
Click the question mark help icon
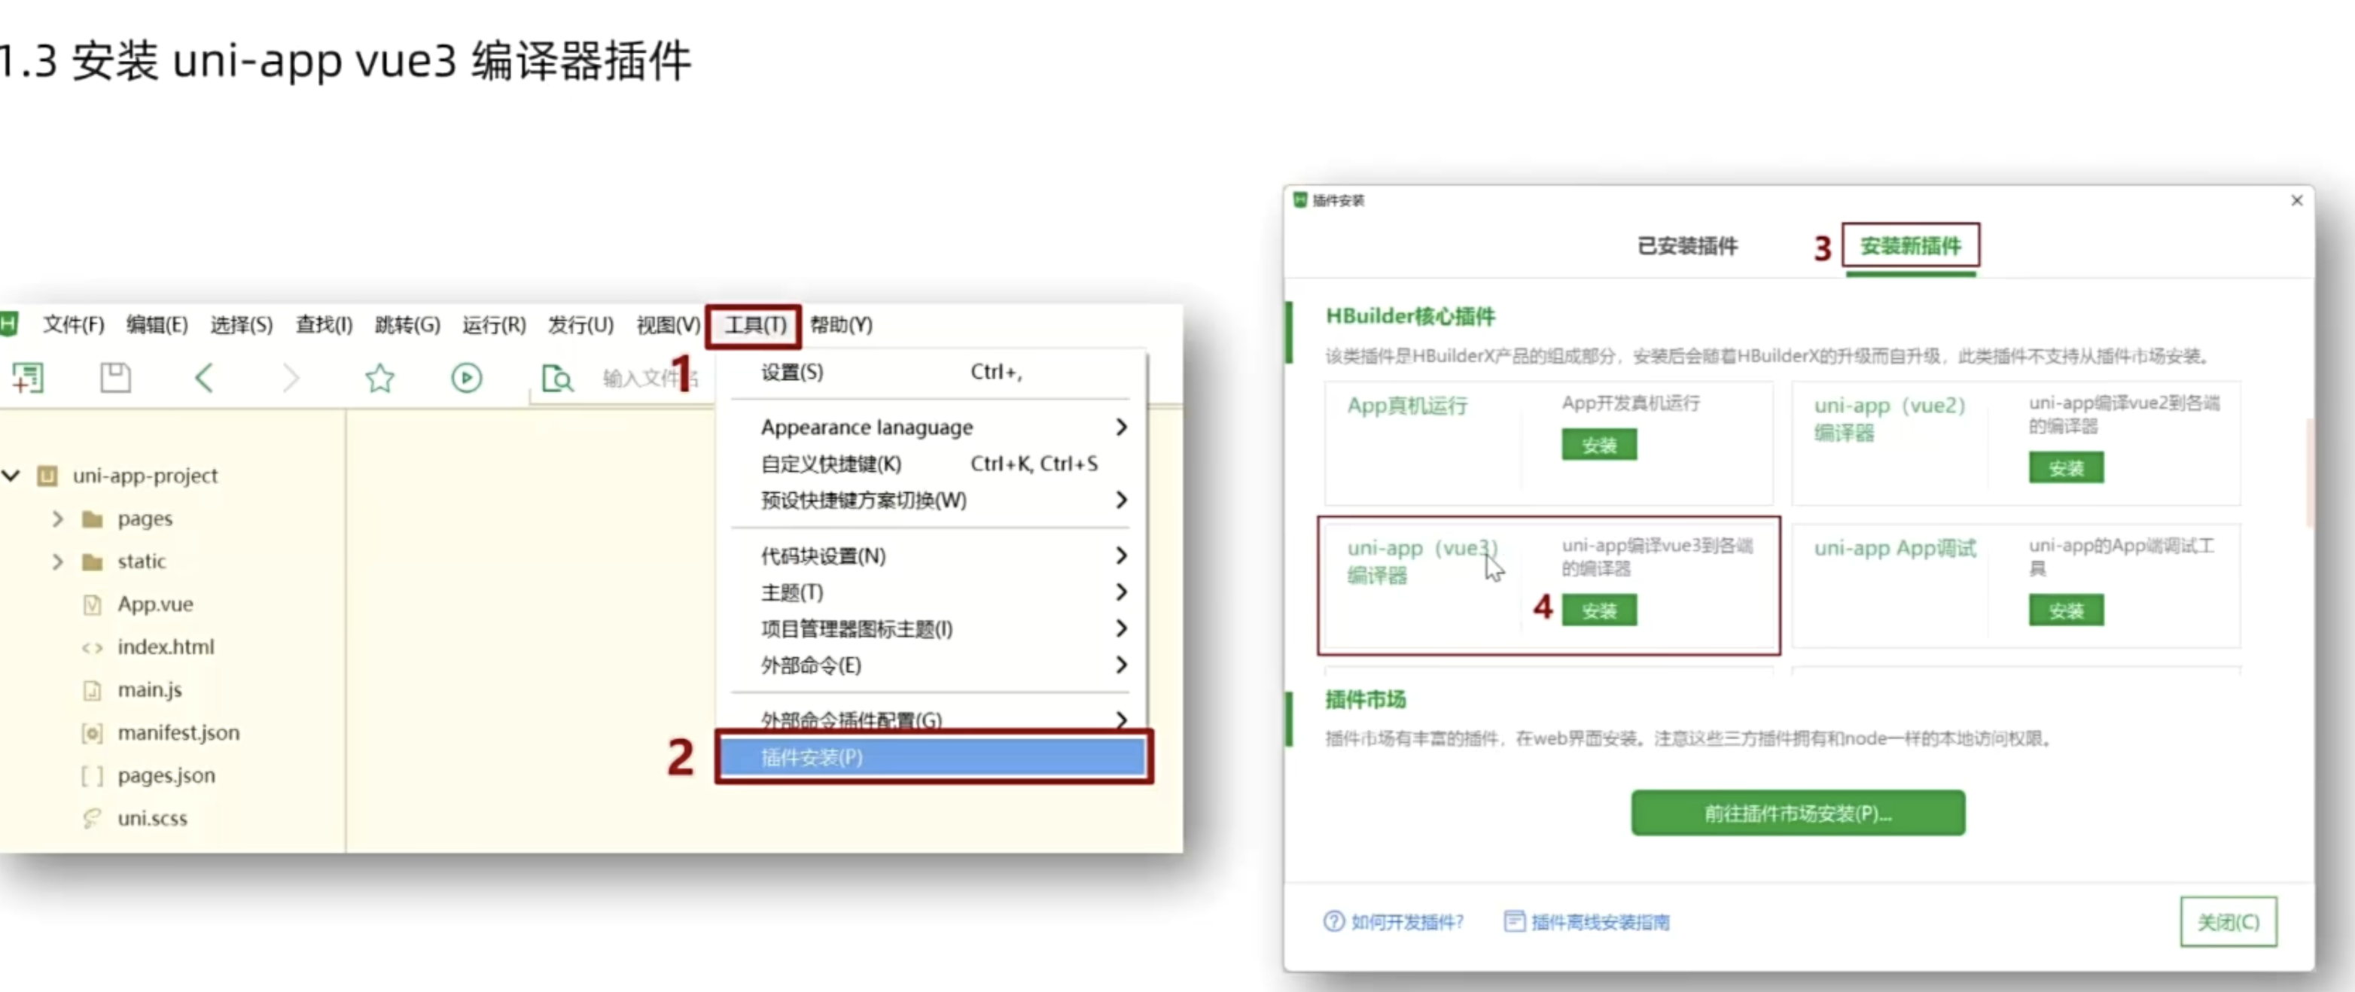[x=1334, y=921]
